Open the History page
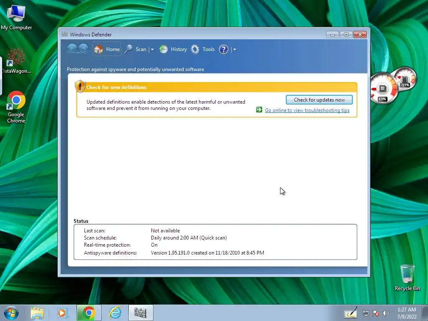 pos(173,49)
